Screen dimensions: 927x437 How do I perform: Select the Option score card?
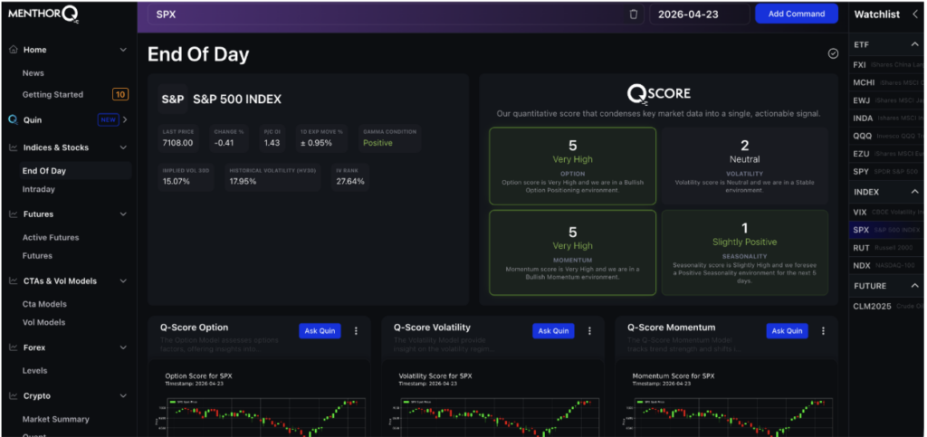572,166
